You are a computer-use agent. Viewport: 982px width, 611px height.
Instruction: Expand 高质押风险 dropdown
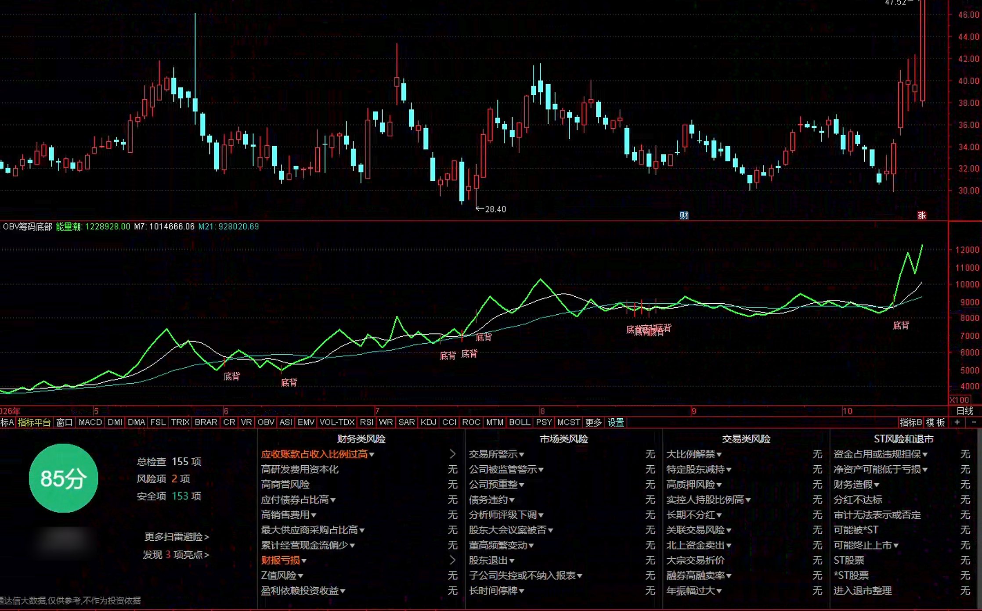[694, 485]
